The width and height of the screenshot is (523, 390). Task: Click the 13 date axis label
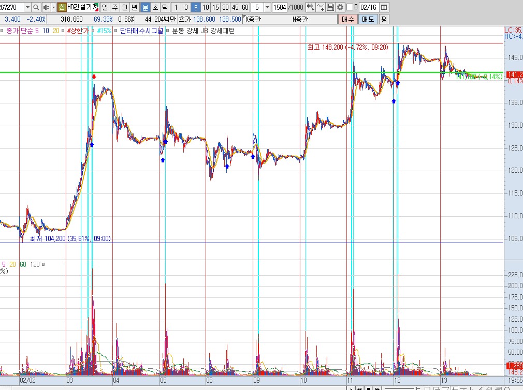click(x=444, y=380)
